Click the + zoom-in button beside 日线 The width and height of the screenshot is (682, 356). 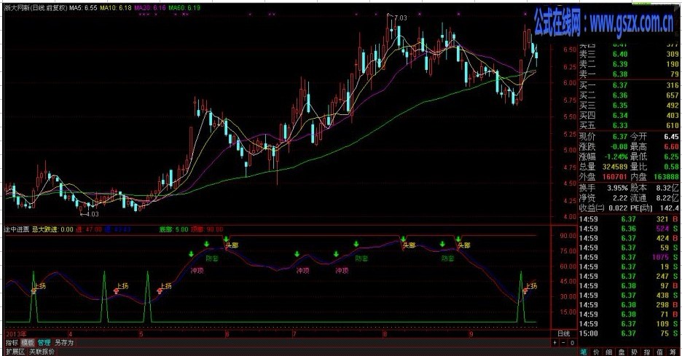pyautogui.click(x=554, y=343)
